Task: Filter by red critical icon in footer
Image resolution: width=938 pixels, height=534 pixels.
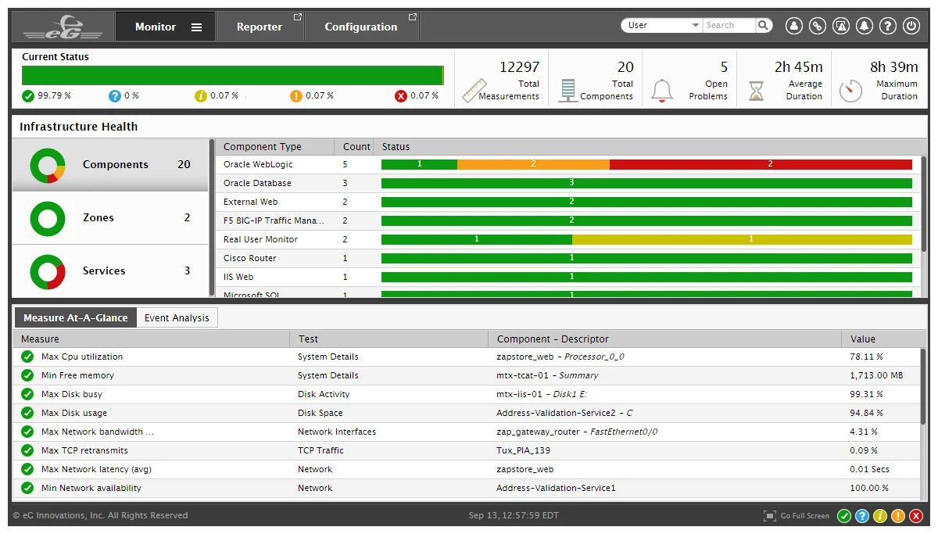Action: click(x=916, y=516)
